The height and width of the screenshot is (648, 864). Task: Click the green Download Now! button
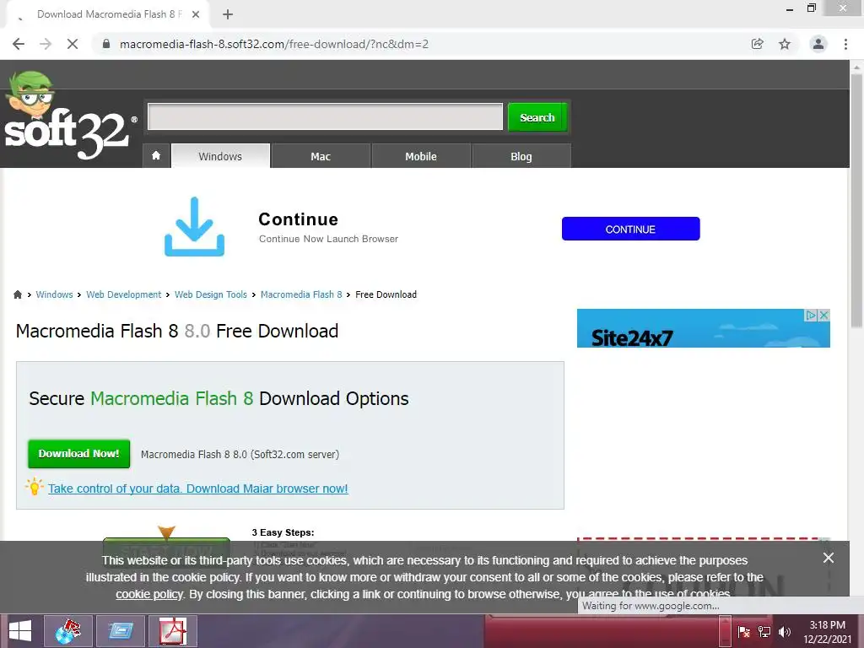[78, 453]
